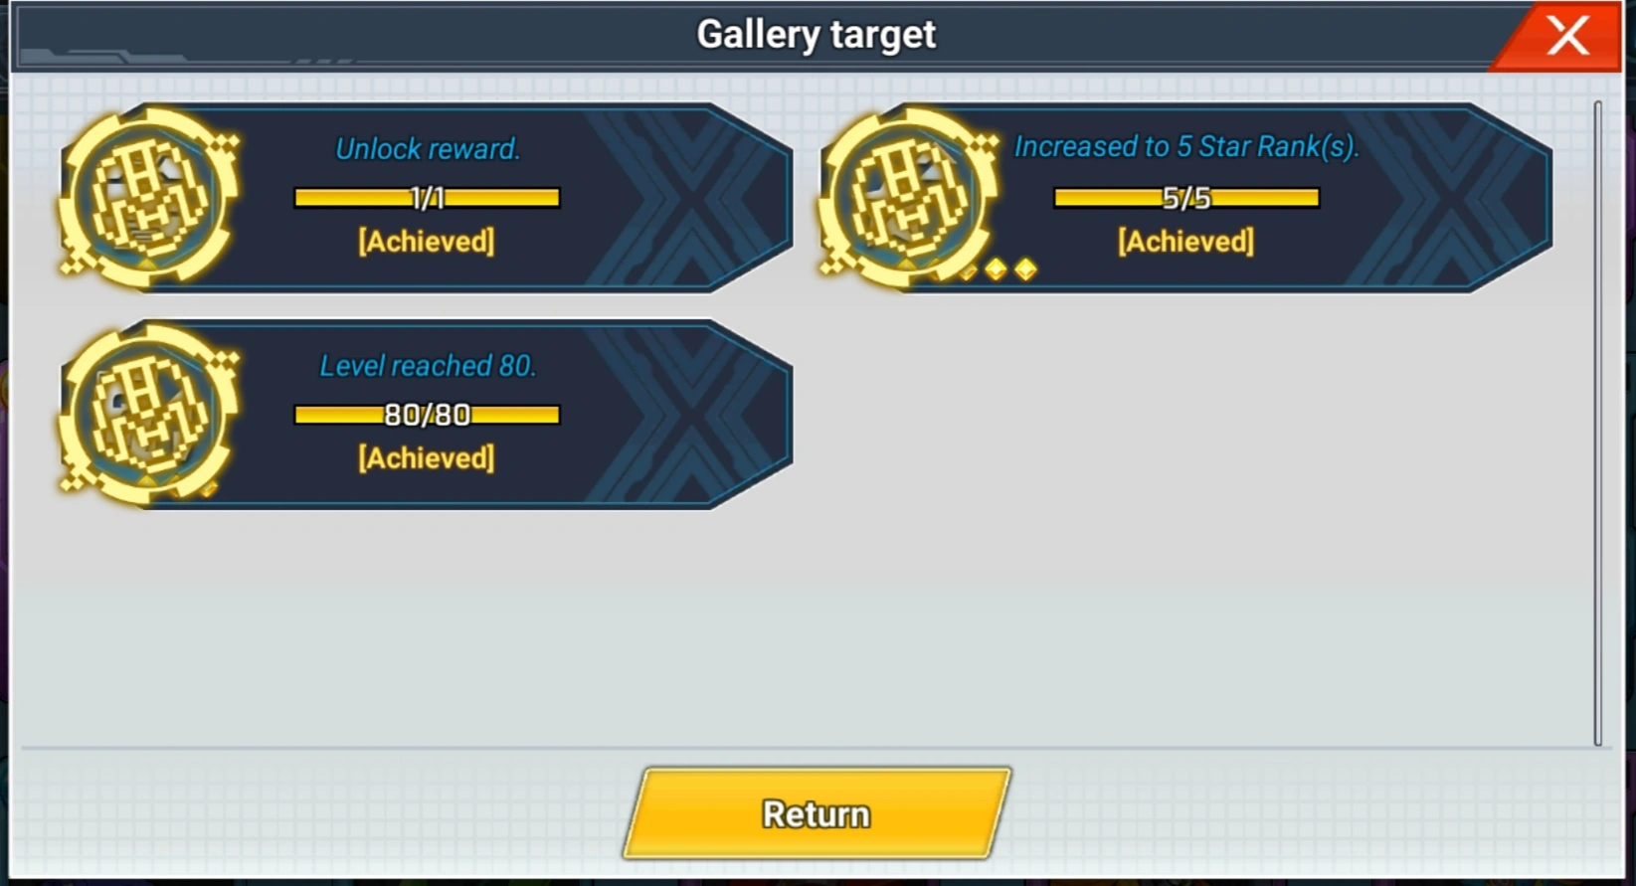The height and width of the screenshot is (886, 1636).
Task: Click the 5/5 star rank progress bar
Action: 1186,198
